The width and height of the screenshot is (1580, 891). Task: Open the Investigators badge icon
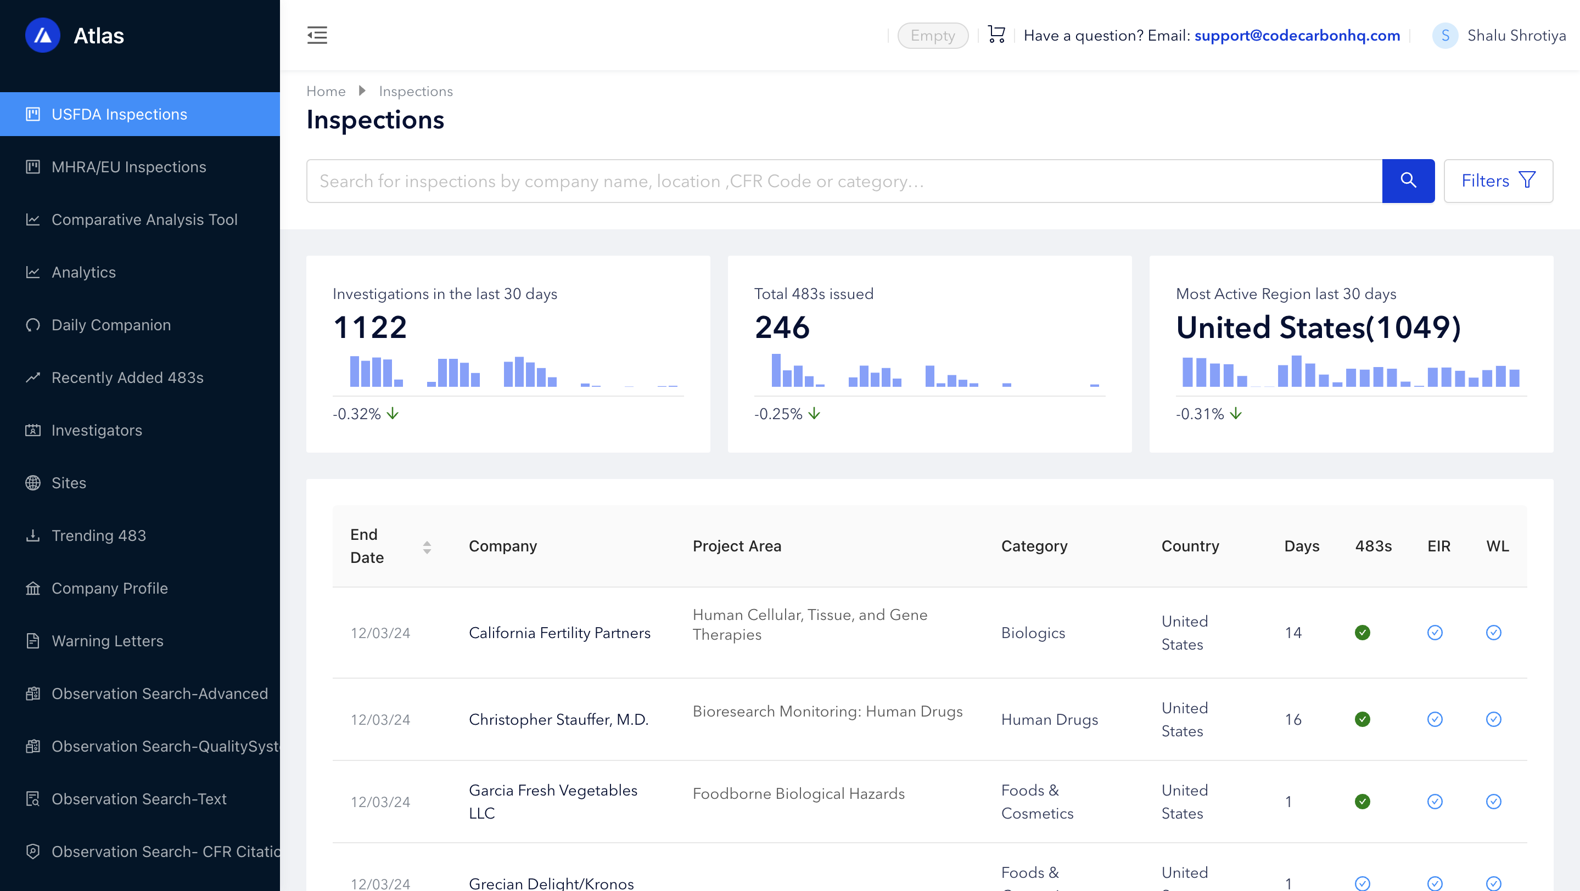(33, 430)
